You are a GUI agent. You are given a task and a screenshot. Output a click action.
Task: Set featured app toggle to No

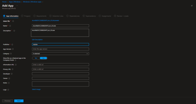tap(43, 58)
